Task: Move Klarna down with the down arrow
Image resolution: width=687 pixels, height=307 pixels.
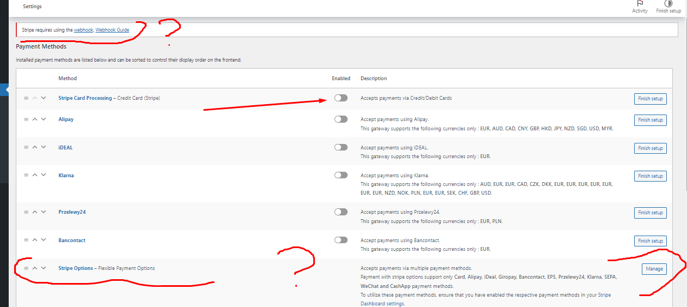Action: pyautogui.click(x=44, y=175)
